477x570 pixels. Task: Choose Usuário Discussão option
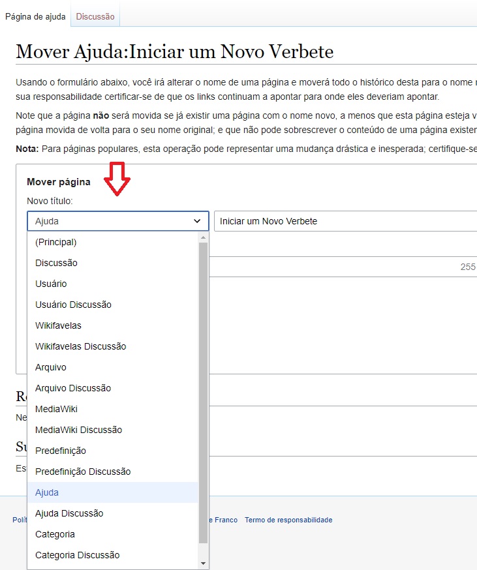pyautogui.click(x=73, y=305)
